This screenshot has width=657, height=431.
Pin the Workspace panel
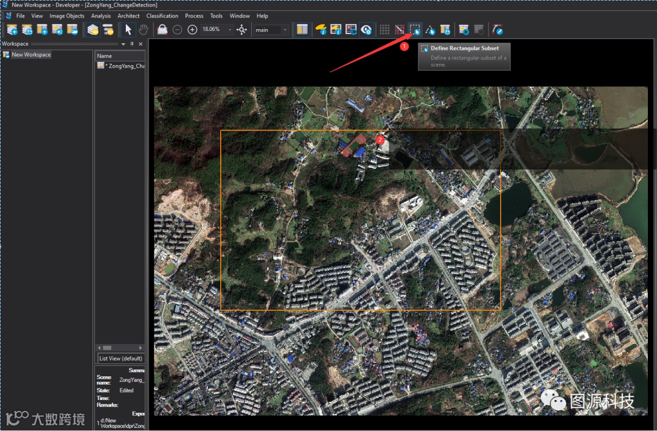coord(132,44)
